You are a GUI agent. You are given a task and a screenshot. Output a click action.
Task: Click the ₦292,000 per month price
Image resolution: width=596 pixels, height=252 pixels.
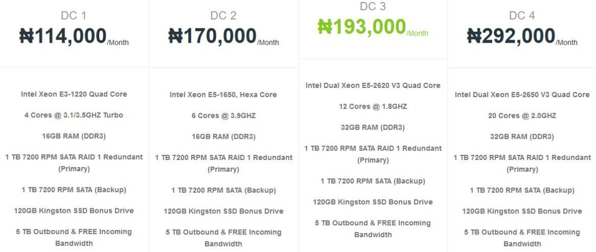pyautogui.click(x=522, y=36)
